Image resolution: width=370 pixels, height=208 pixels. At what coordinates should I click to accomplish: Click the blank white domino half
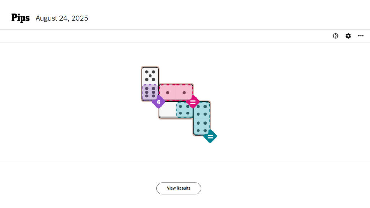[x=168, y=110]
